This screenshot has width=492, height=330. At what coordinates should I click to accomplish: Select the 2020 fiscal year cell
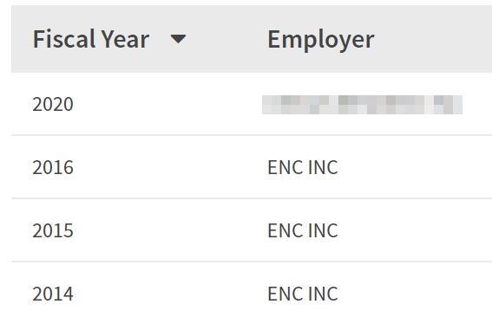[53, 104]
